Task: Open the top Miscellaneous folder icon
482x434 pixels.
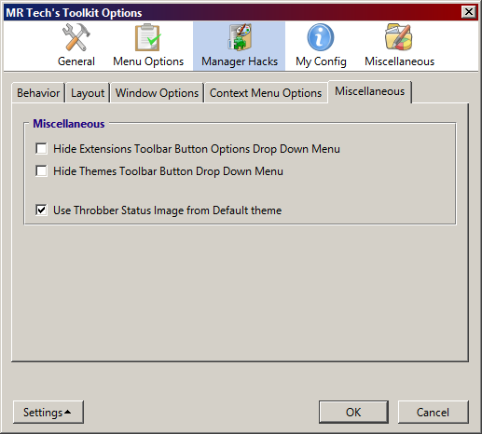Action: click(399, 37)
